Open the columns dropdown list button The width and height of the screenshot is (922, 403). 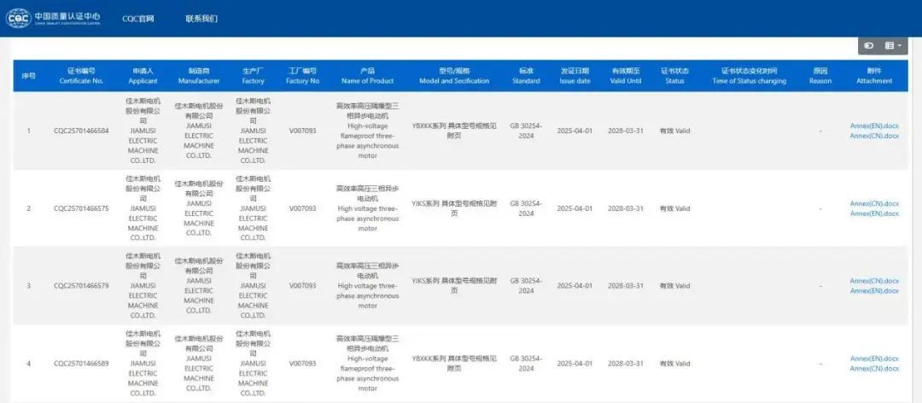(893, 46)
